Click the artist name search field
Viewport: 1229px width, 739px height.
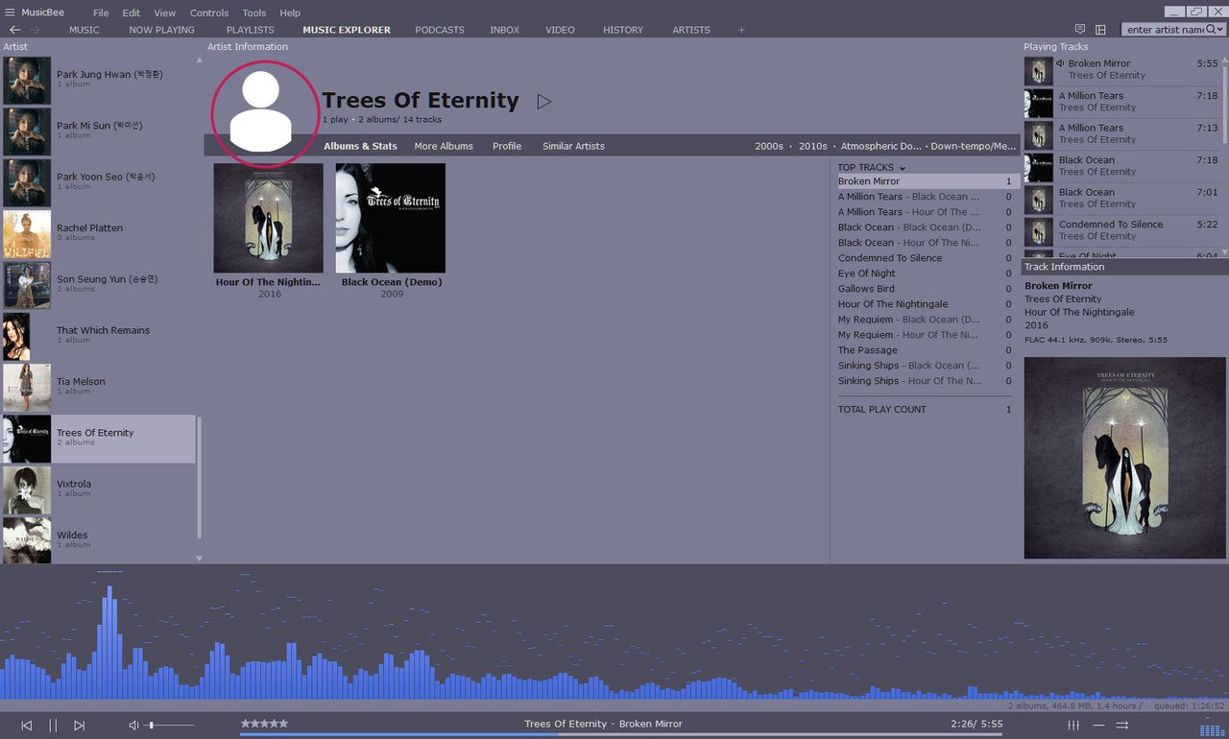(x=1163, y=30)
